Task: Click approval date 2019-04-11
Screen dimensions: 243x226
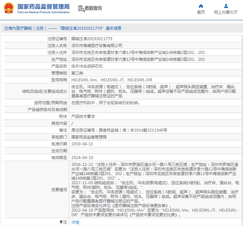Action: [82, 144]
